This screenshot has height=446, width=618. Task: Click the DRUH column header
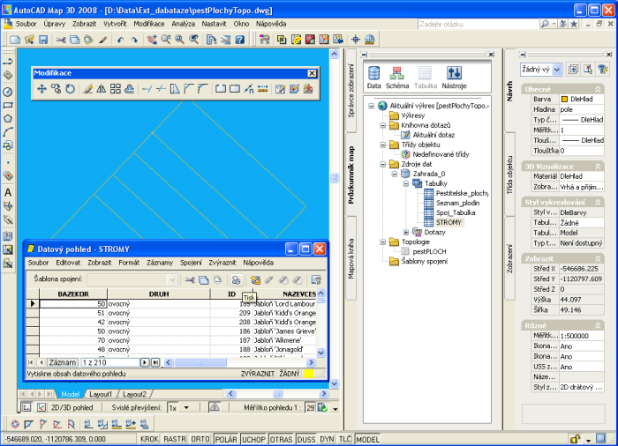tap(159, 294)
